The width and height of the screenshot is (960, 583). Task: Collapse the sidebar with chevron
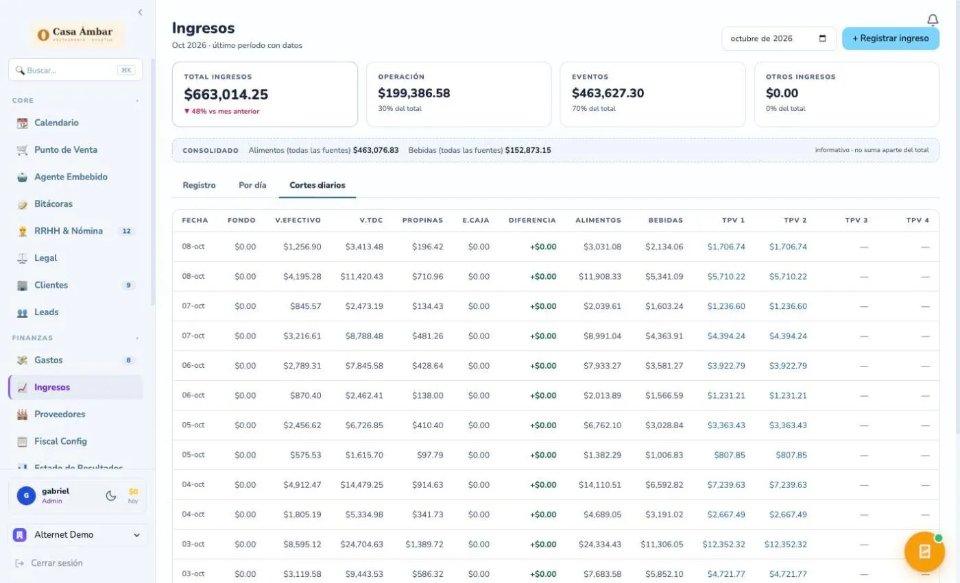[140, 12]
